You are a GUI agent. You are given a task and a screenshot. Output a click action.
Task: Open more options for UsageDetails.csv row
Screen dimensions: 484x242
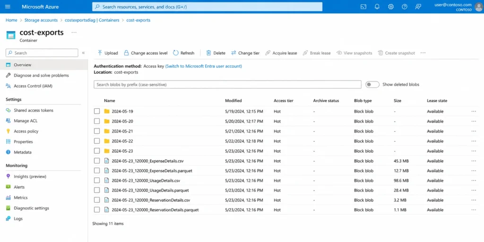(474, 181)
